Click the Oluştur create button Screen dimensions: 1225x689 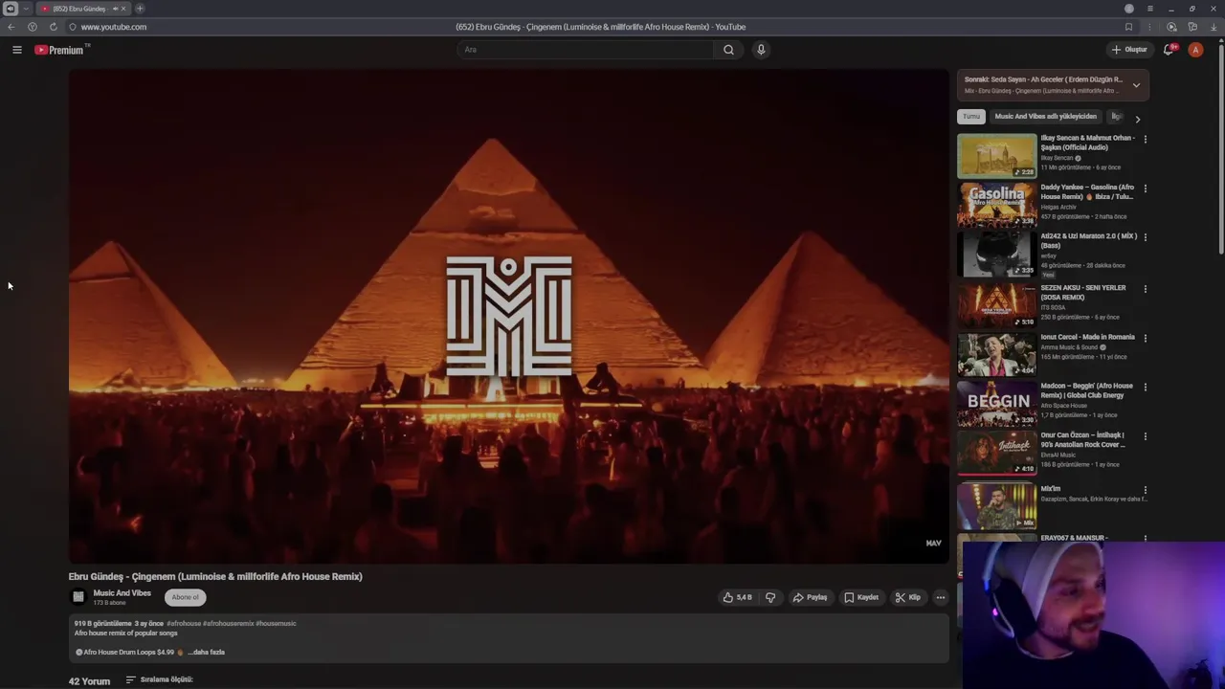pos(1129,50)
